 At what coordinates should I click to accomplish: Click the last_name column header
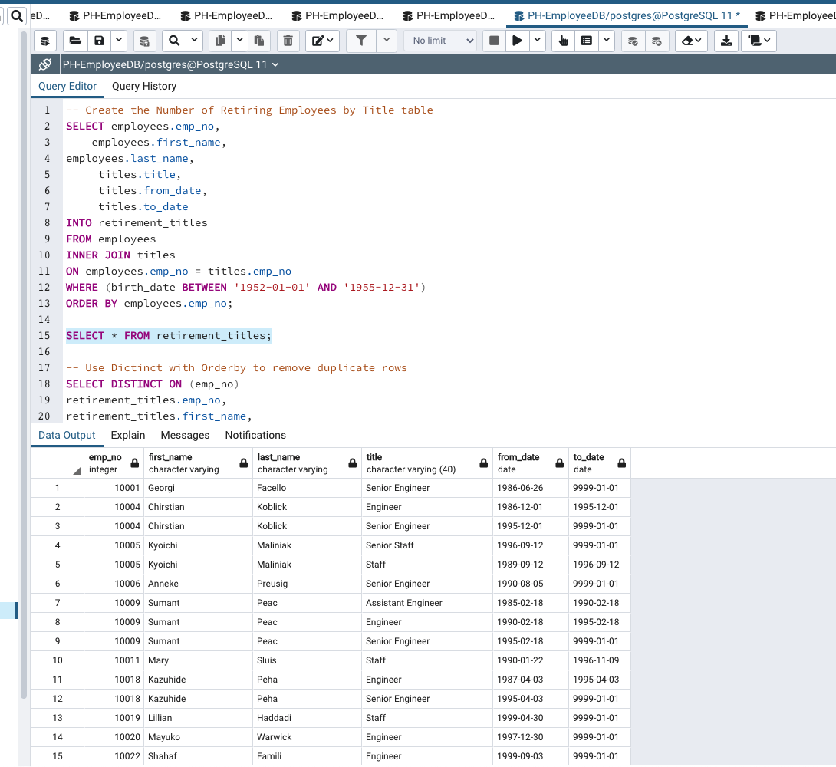307,463
